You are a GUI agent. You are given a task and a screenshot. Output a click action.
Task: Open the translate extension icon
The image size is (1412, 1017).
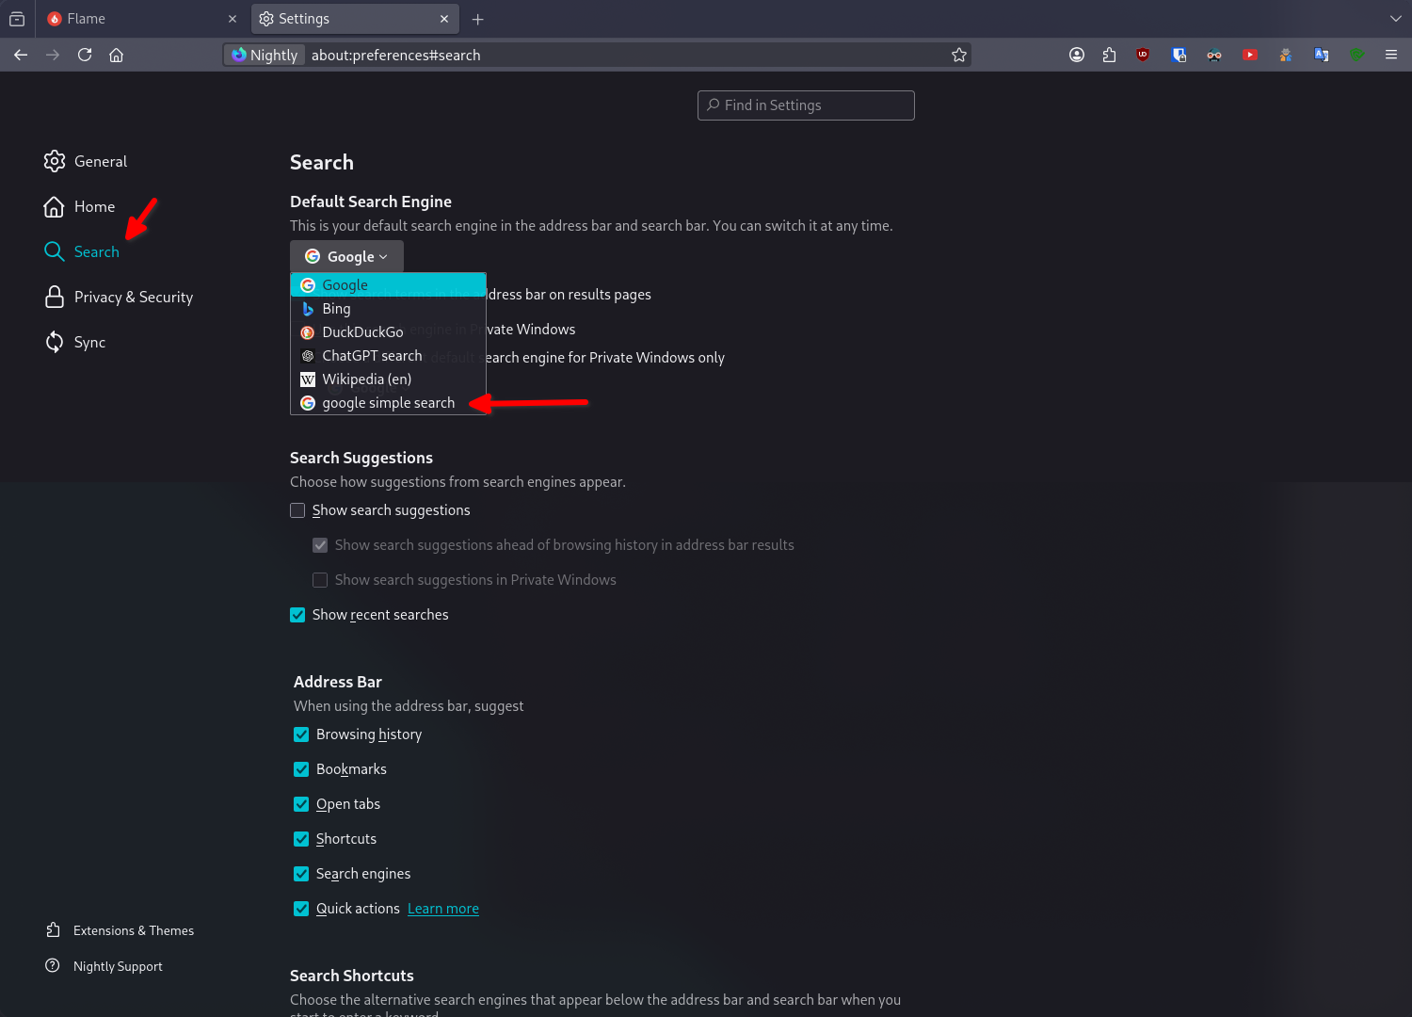[1322, 55]
